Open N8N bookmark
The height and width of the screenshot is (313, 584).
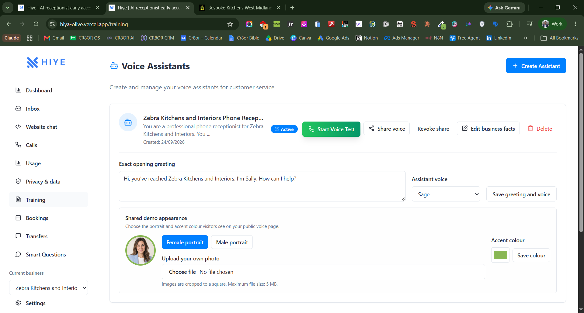pyautogui.click(x=434, y=38)
